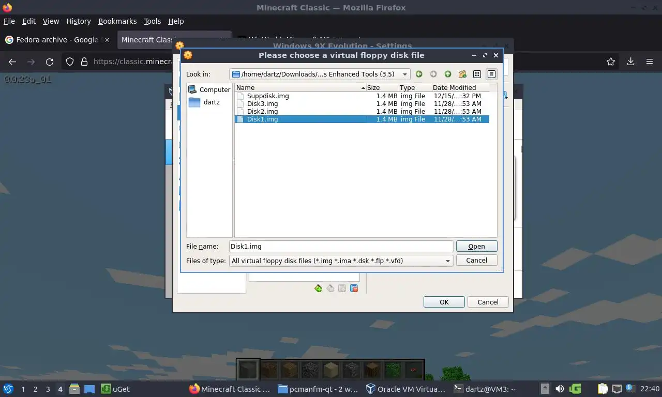Expand the system tray hidden icons arrow
Image resolution: width=662 pixels, height=397 pixels.
pos(545,389)
